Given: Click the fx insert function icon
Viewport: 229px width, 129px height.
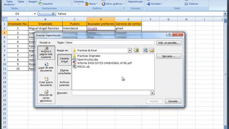Looking at the screenshot, I should (x=53, y=14).
